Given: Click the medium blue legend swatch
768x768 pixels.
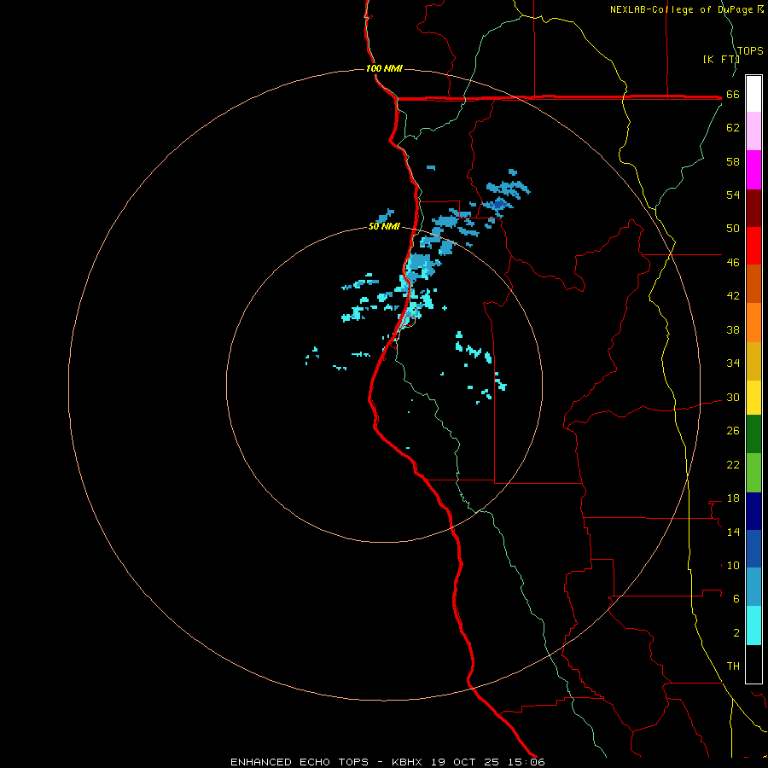Looking at the screenshot, I should tap(753, 549).
